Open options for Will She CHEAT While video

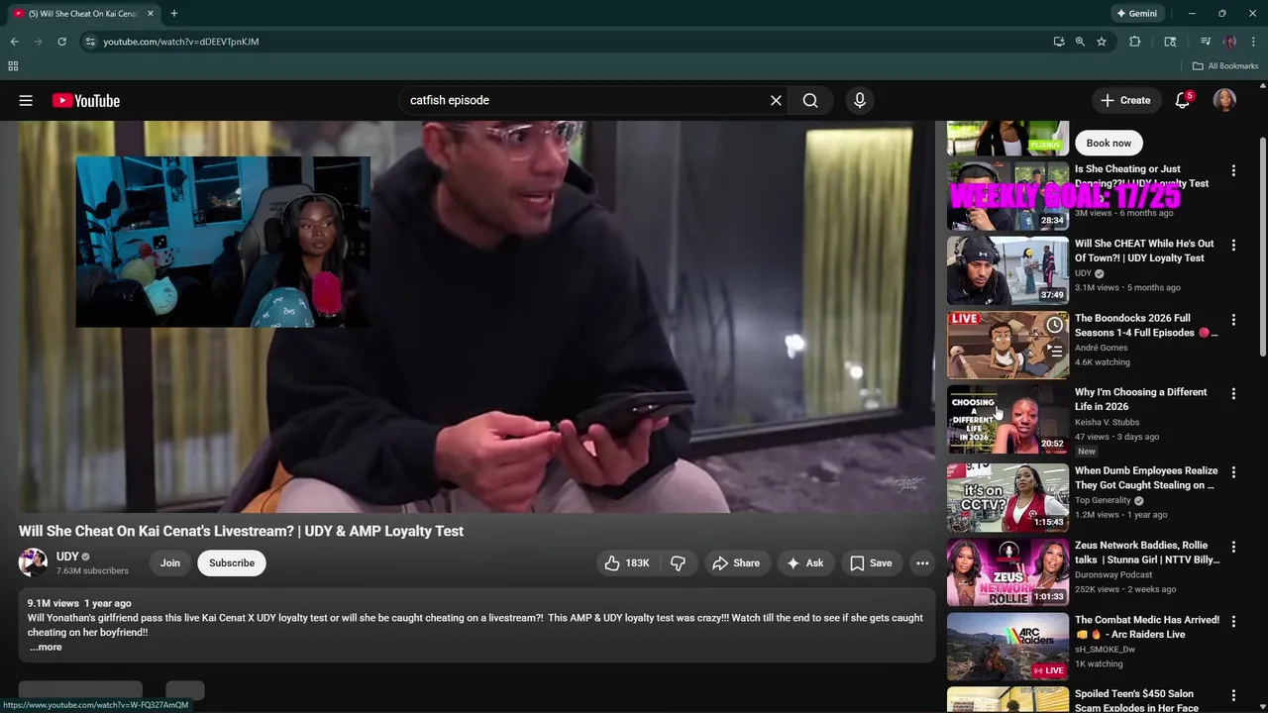pyautogui.click(x=1233, y=245)
